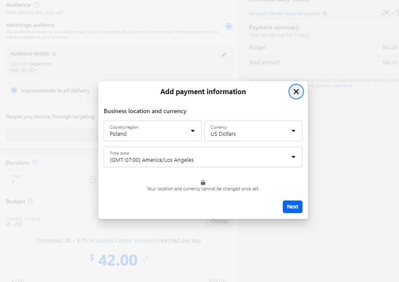Edit the 42.00 budget with pencil icon
The image size is (399, 282).
[x=145, y=259]
